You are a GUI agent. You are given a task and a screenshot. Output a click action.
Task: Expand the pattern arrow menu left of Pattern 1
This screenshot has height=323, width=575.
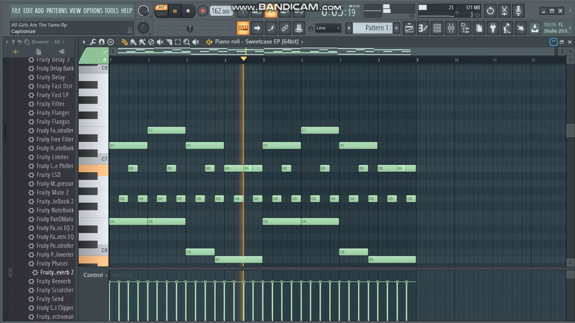[349, 28]
